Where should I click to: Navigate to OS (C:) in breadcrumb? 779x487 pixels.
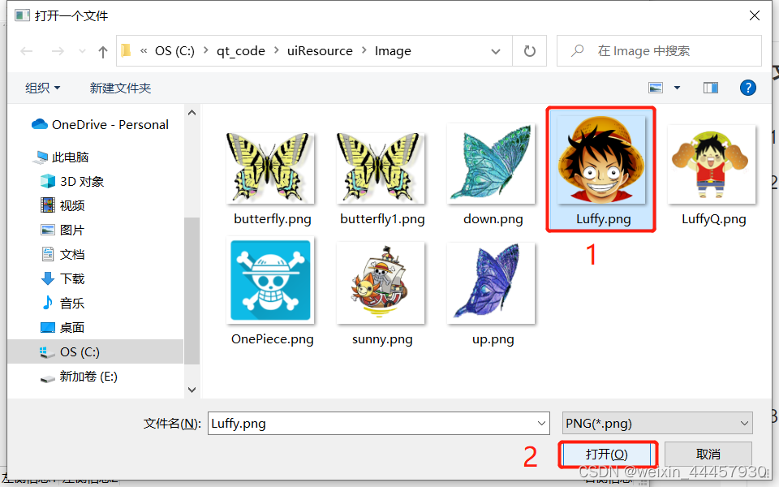click(174, 50)
